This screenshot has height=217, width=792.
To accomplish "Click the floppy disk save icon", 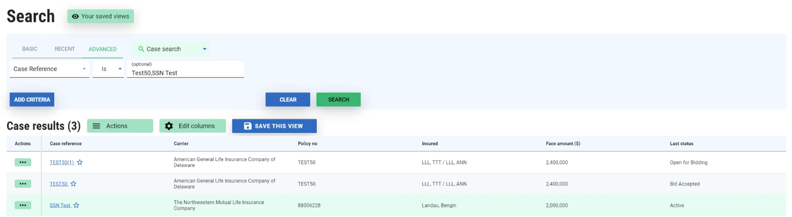I will tap(247, 126).
